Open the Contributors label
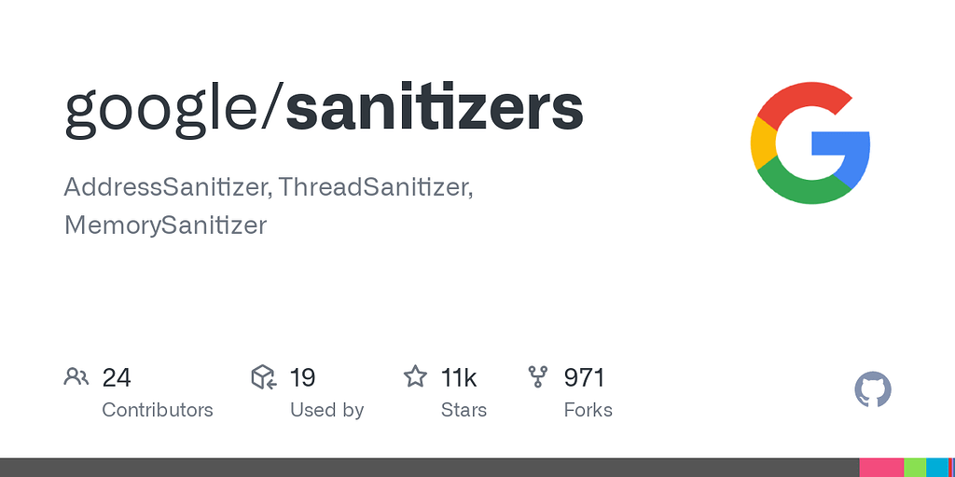 [157, 410]
